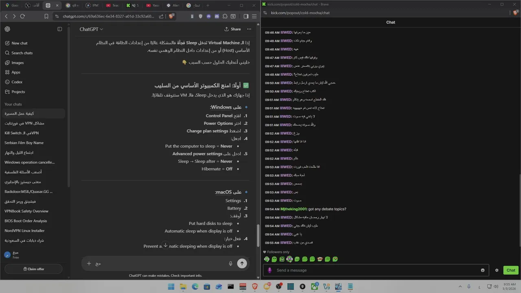Open the NordVPN Linux Installer chat

click(x=33, y=231)
